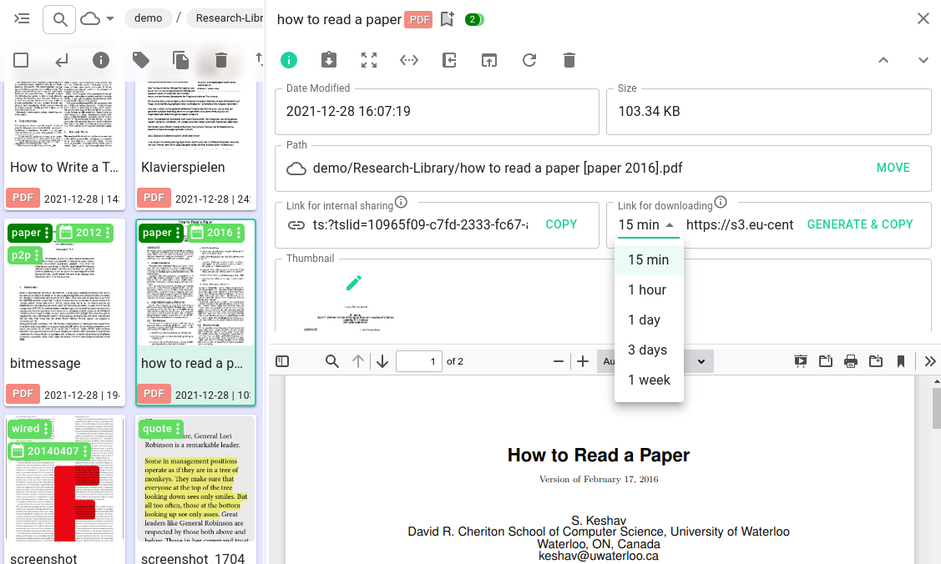Viewport: 941px width, 564px height.
Task: Collapse the 15 min validity dropdown
Action: click(x=648, y=224)
